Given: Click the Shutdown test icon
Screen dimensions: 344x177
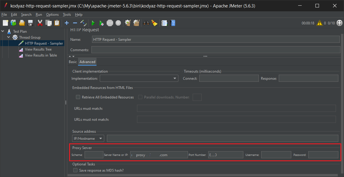Looking at the screenshot, I should click(118, 23).
